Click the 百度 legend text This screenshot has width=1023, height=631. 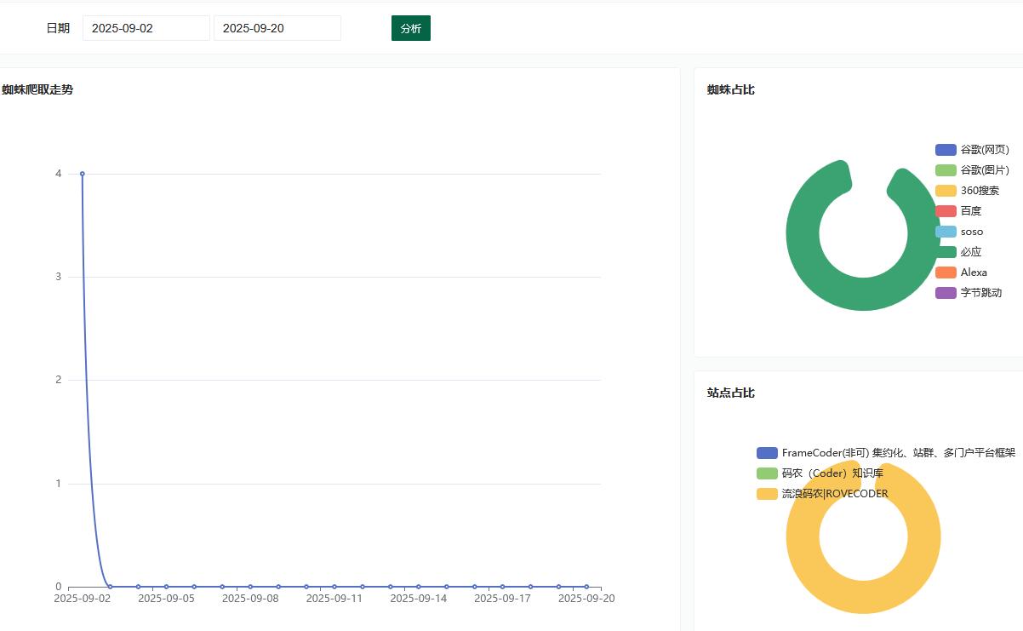coord(971,211)
